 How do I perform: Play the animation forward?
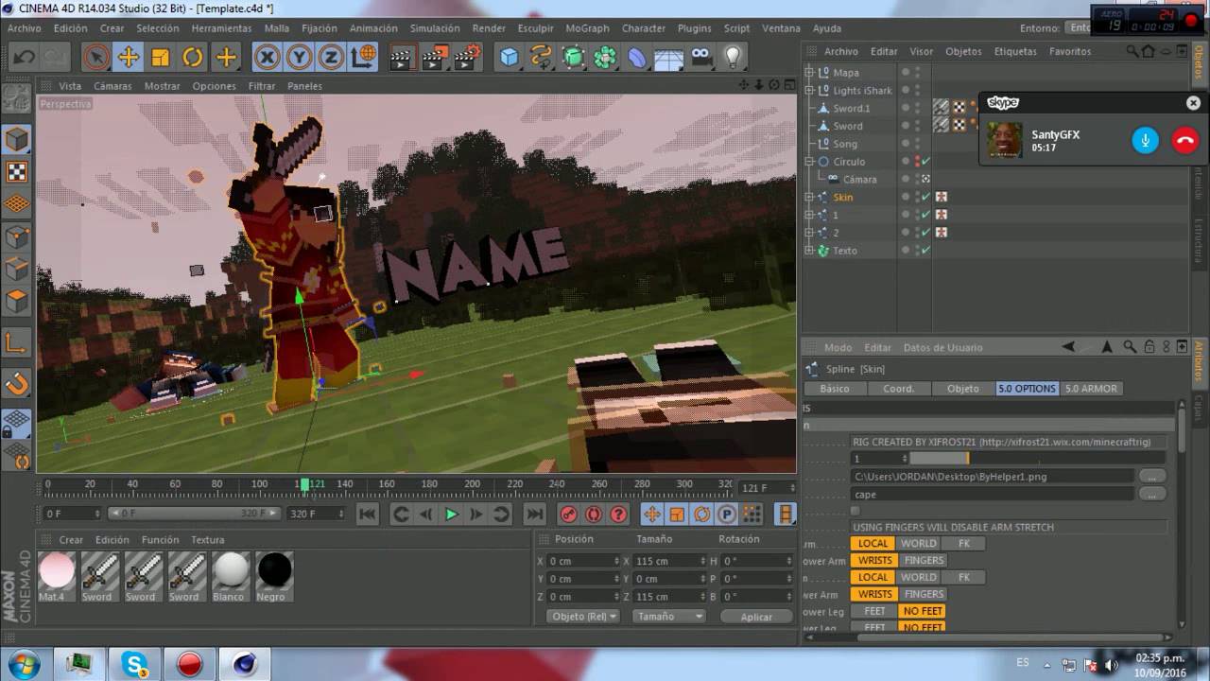click(x=451, y=515)
